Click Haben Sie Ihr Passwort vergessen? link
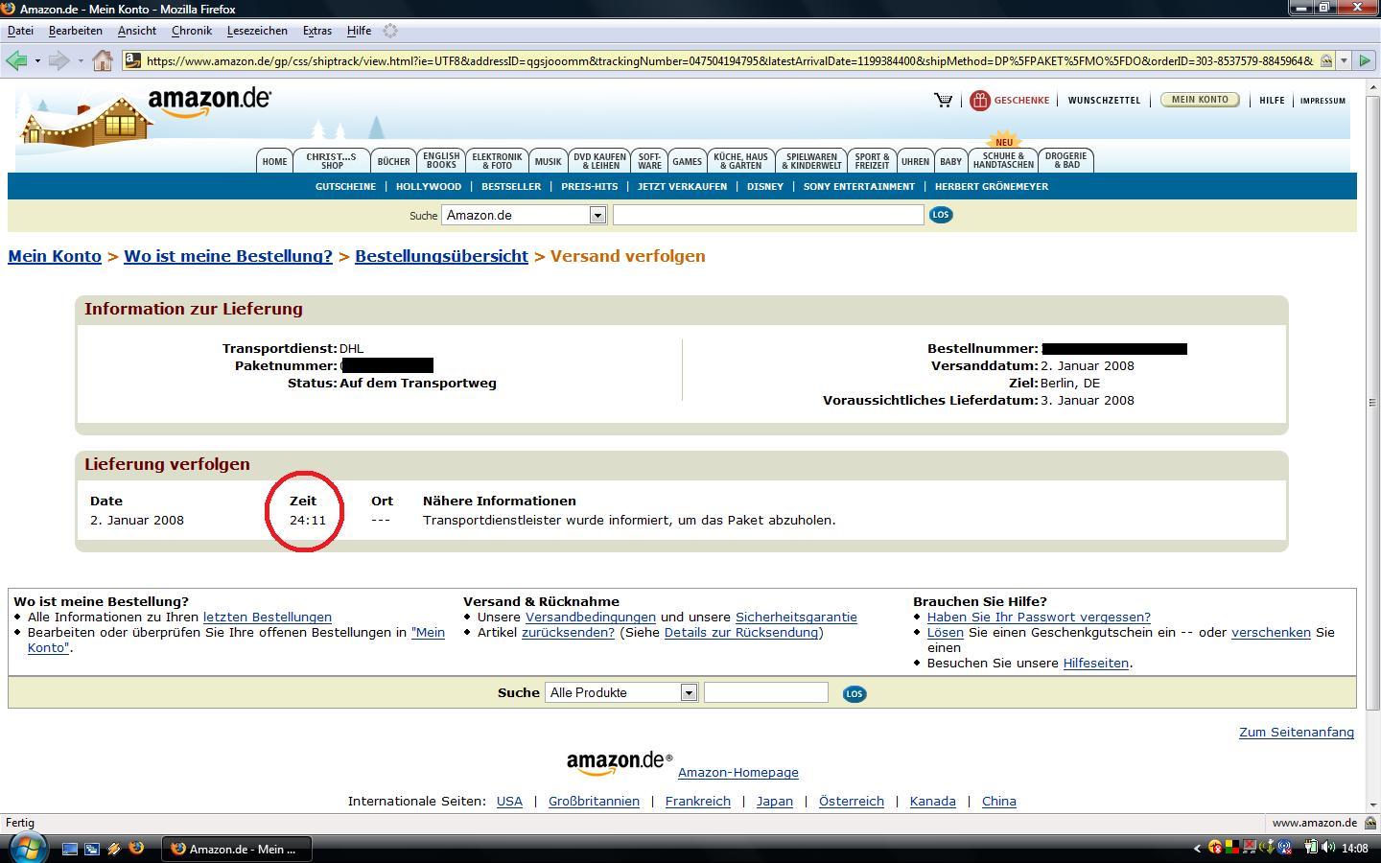1381x863 pixels. click(1039, 617)
